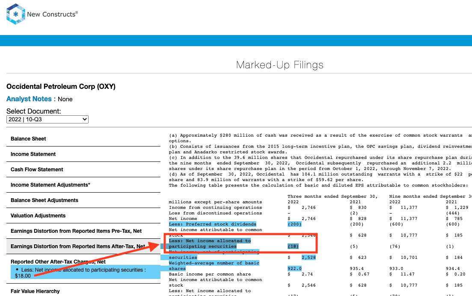Click the 'Loss from discontinued operations' row label
Image resolution: width=472 pixels, height=296 pixels.
point(215,213)
